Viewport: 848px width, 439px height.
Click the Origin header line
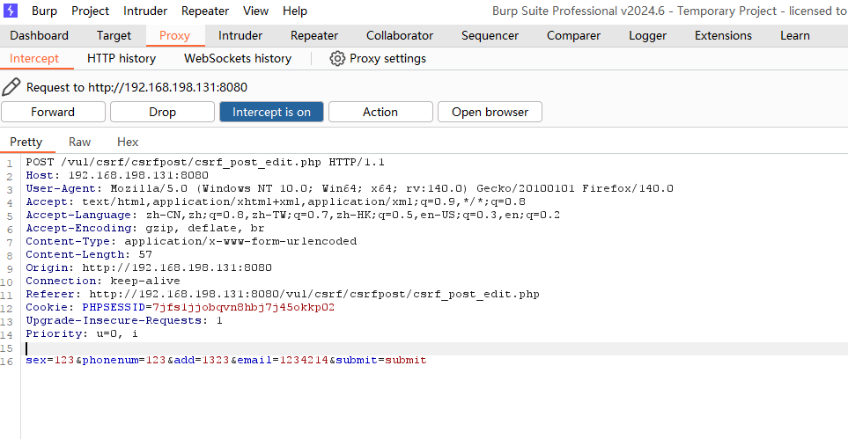(149, 267)
